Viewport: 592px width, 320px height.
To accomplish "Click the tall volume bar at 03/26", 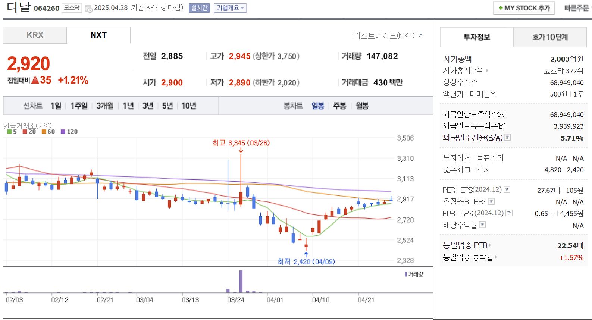I will [x=241, y=282].
